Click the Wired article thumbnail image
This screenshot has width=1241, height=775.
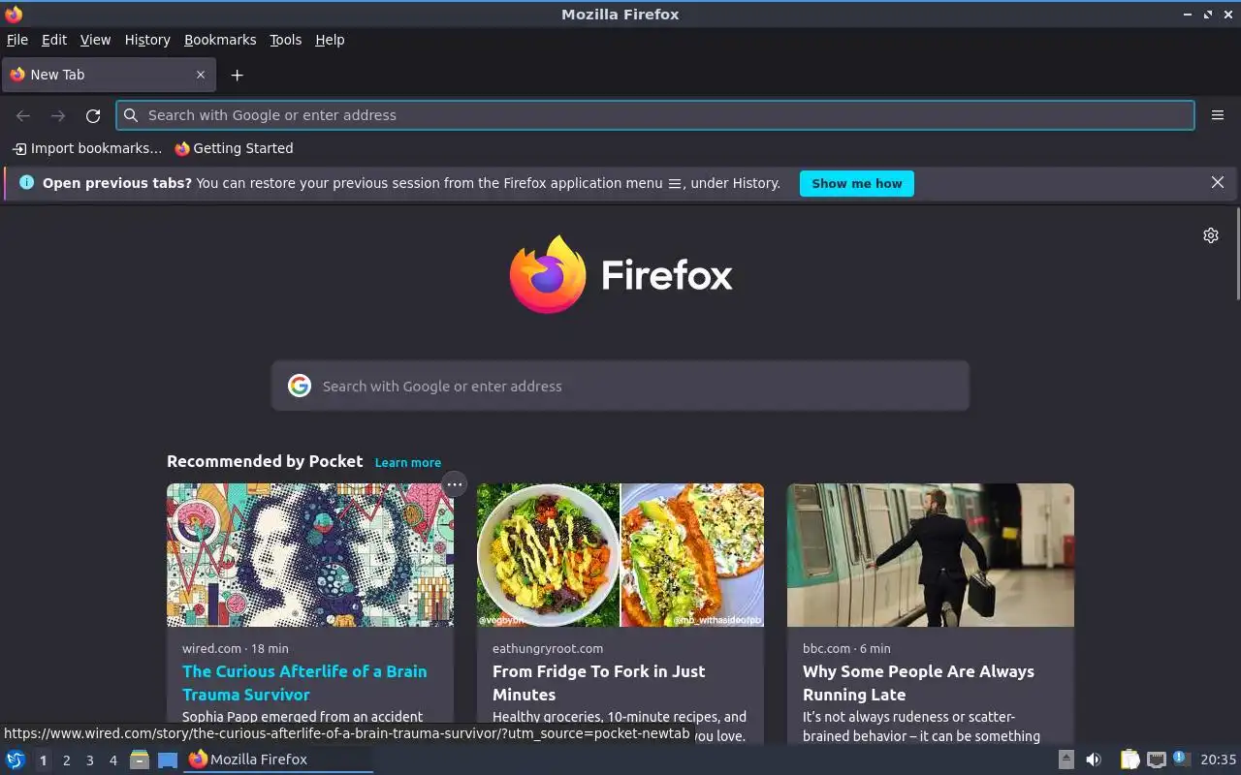point(310,555)
